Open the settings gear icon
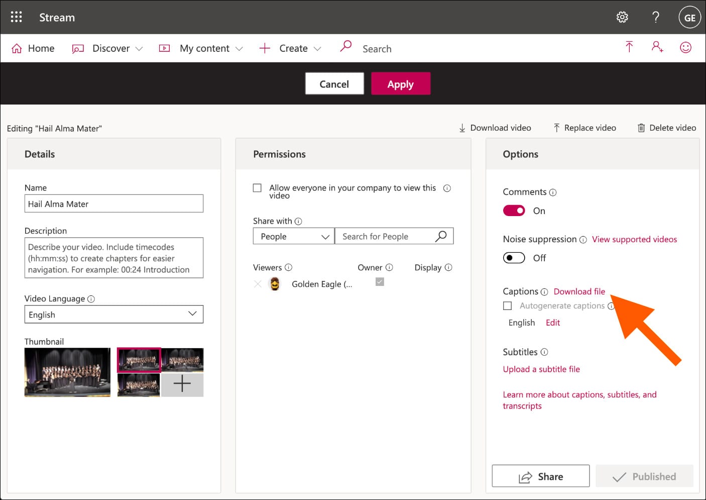The width and height of the screenshot is (706, 500). pos(622,17)
